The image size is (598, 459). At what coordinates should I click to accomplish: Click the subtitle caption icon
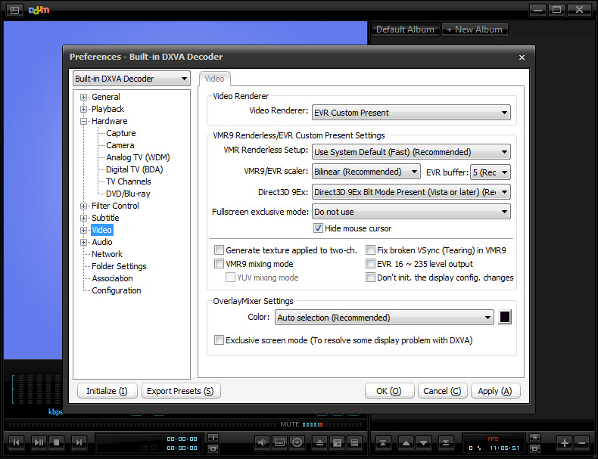coord(279,442)
